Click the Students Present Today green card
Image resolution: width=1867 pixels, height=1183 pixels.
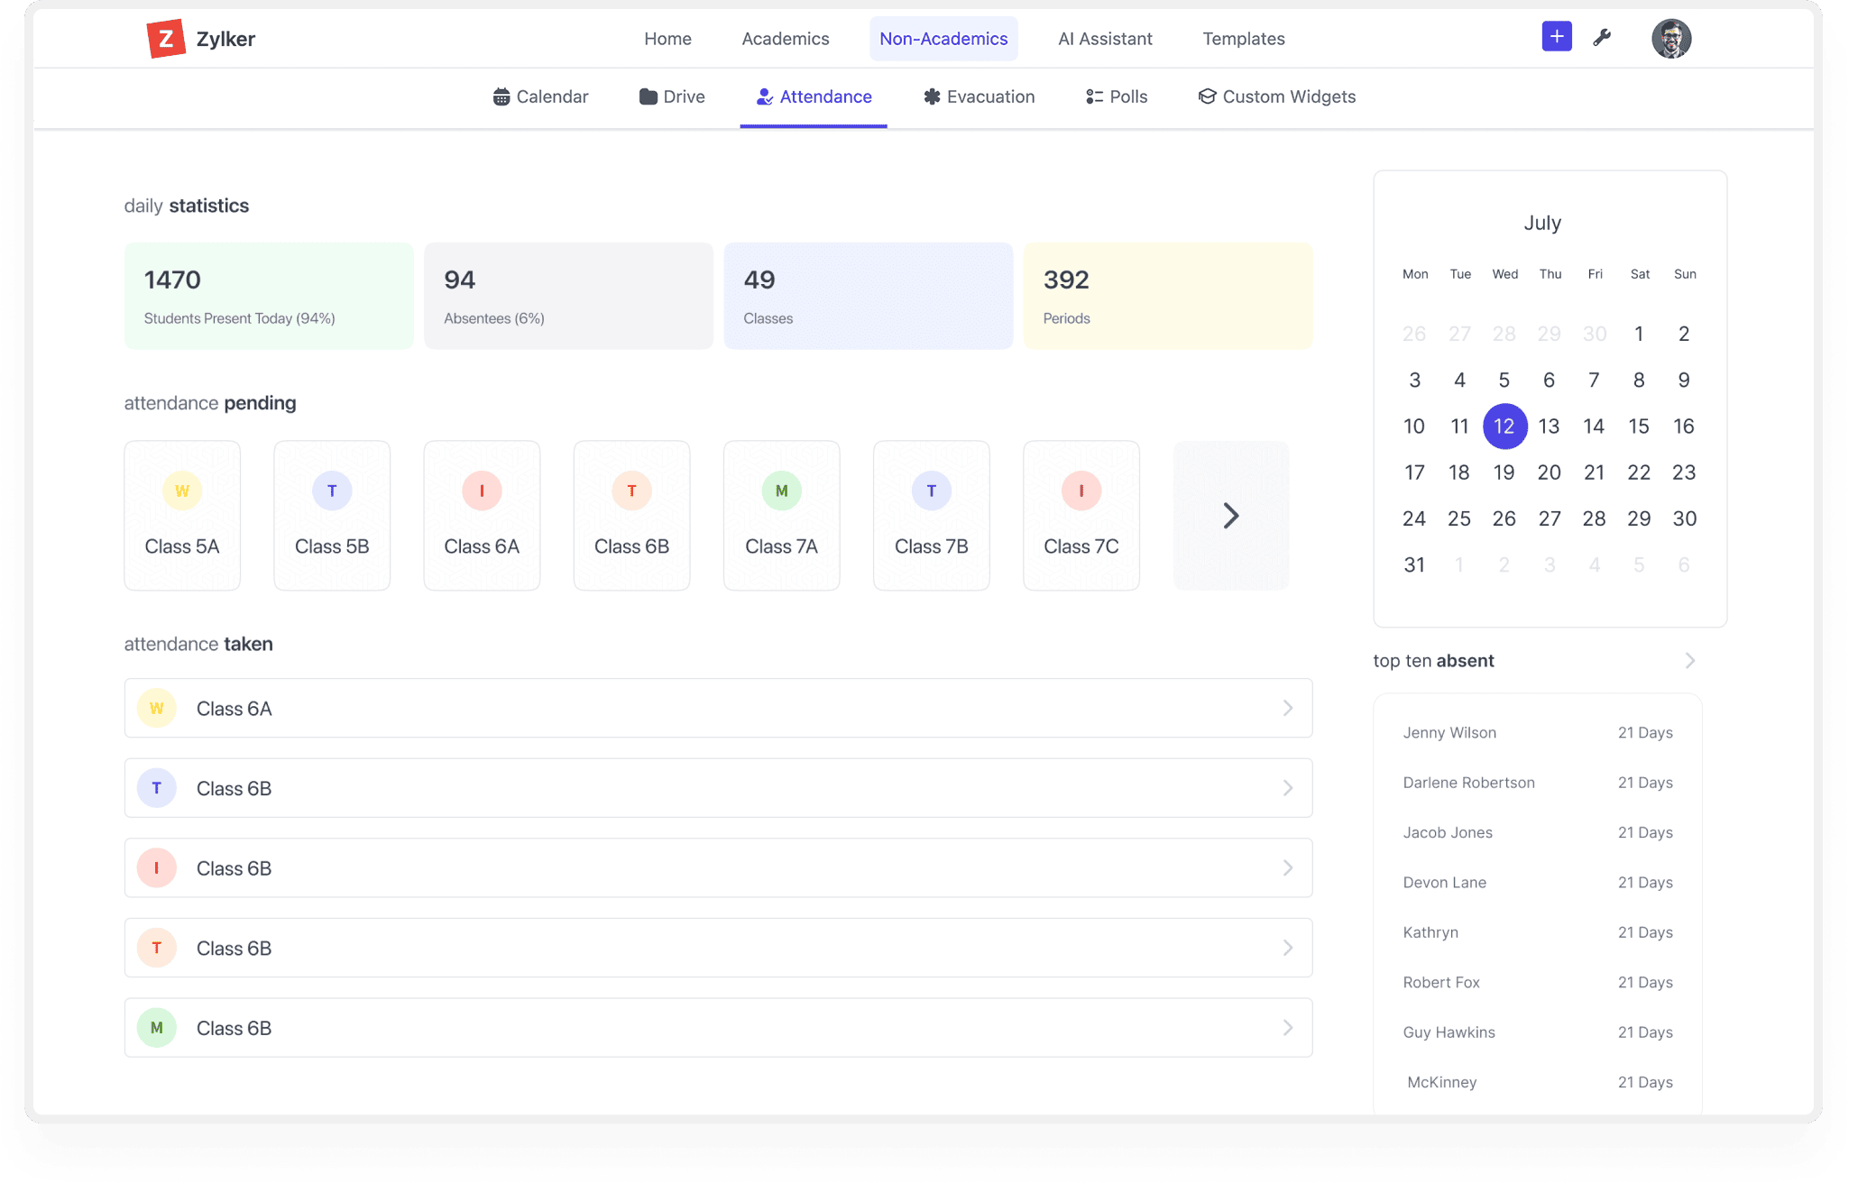[269, 296]
